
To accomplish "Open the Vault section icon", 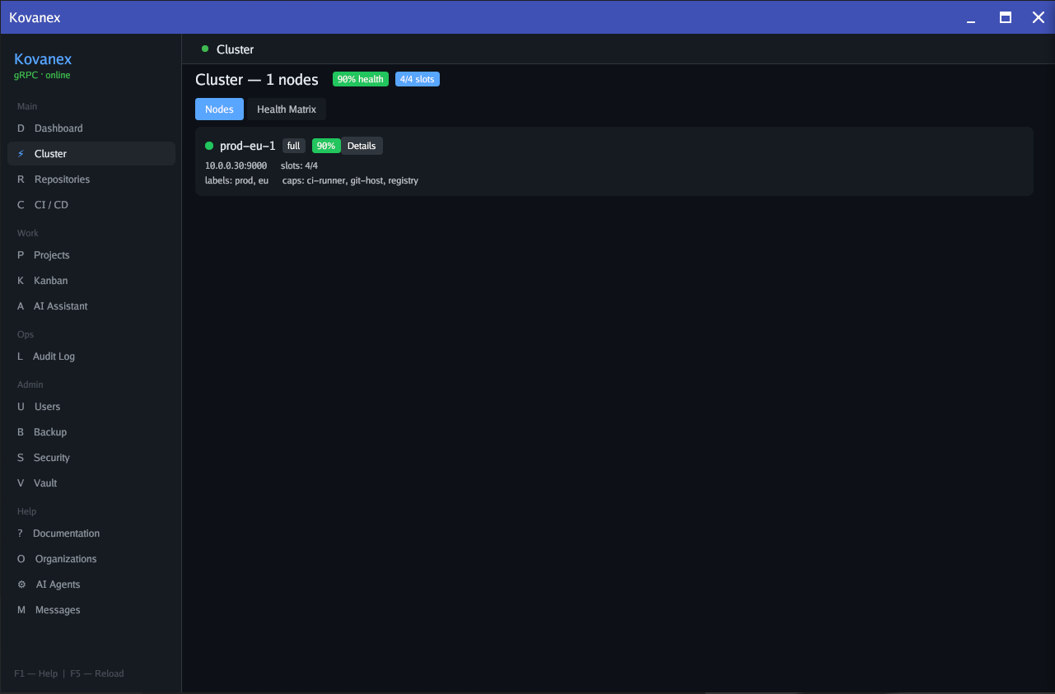I will pos(20,482).
